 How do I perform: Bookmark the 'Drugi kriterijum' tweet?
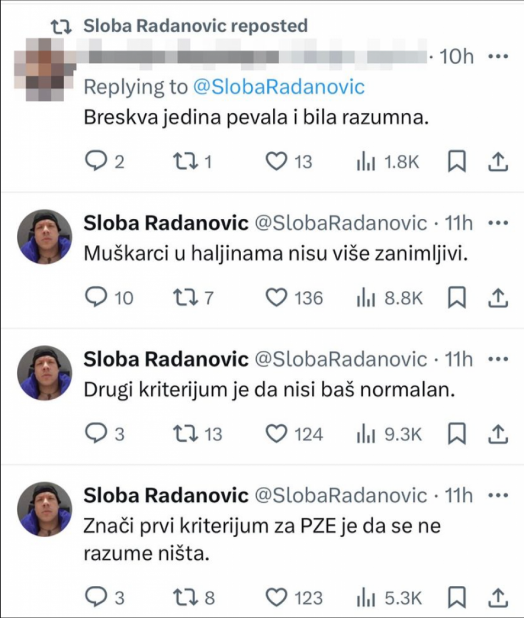point(457,434)
